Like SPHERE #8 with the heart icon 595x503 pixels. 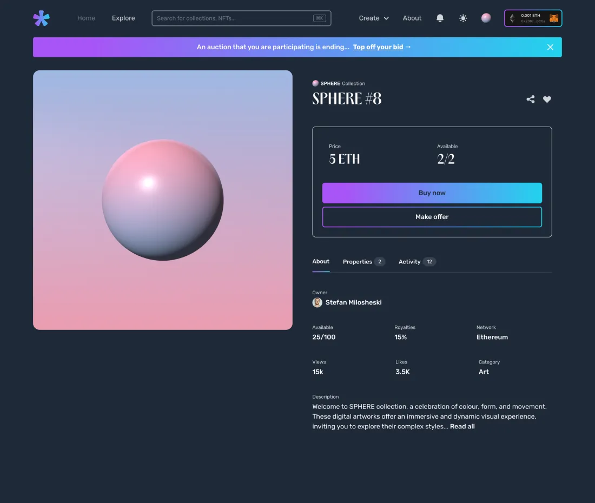tap(547, 100)
